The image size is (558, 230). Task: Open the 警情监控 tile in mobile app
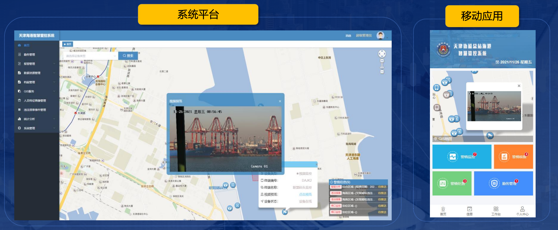(x=462, y=157)
